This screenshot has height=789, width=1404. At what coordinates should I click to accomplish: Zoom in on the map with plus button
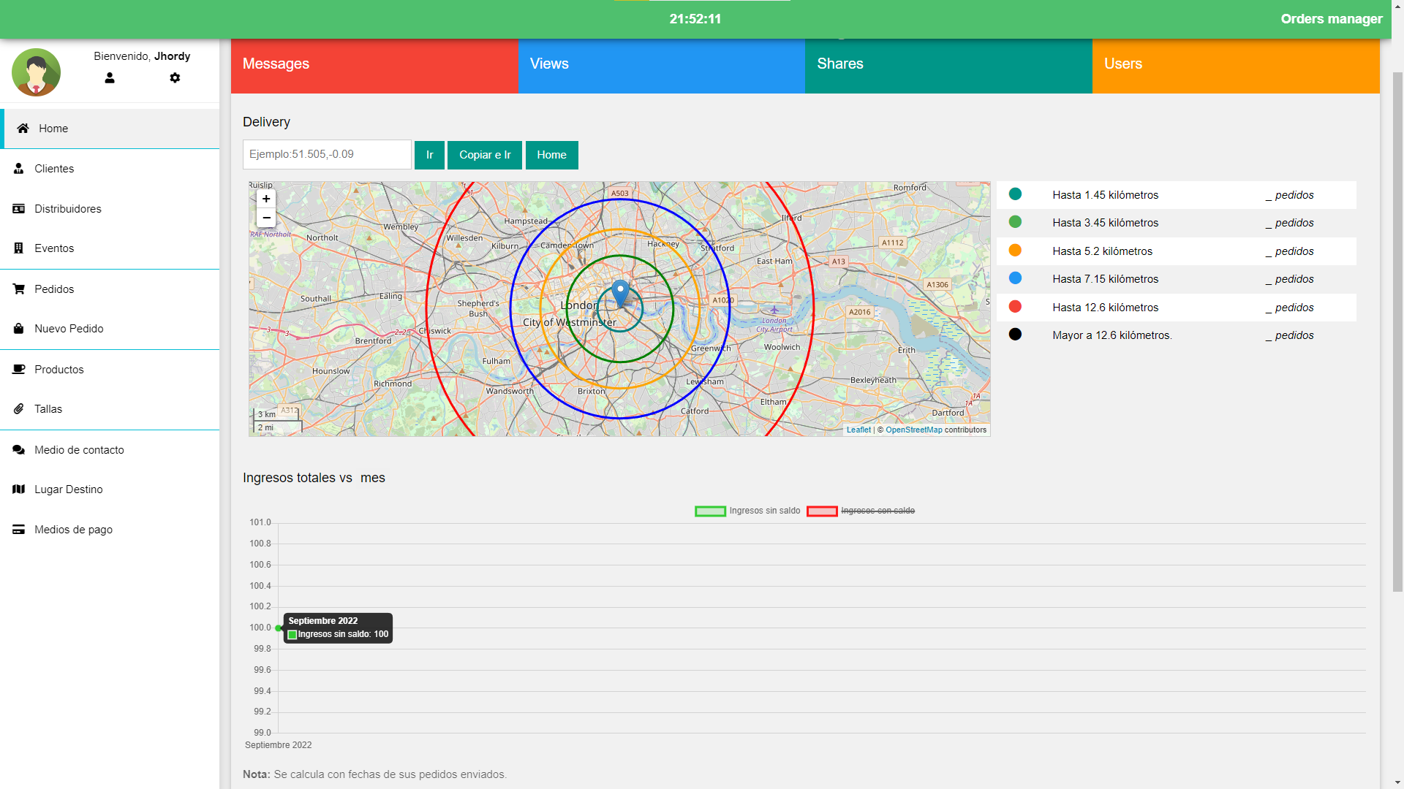click(266, 199)
